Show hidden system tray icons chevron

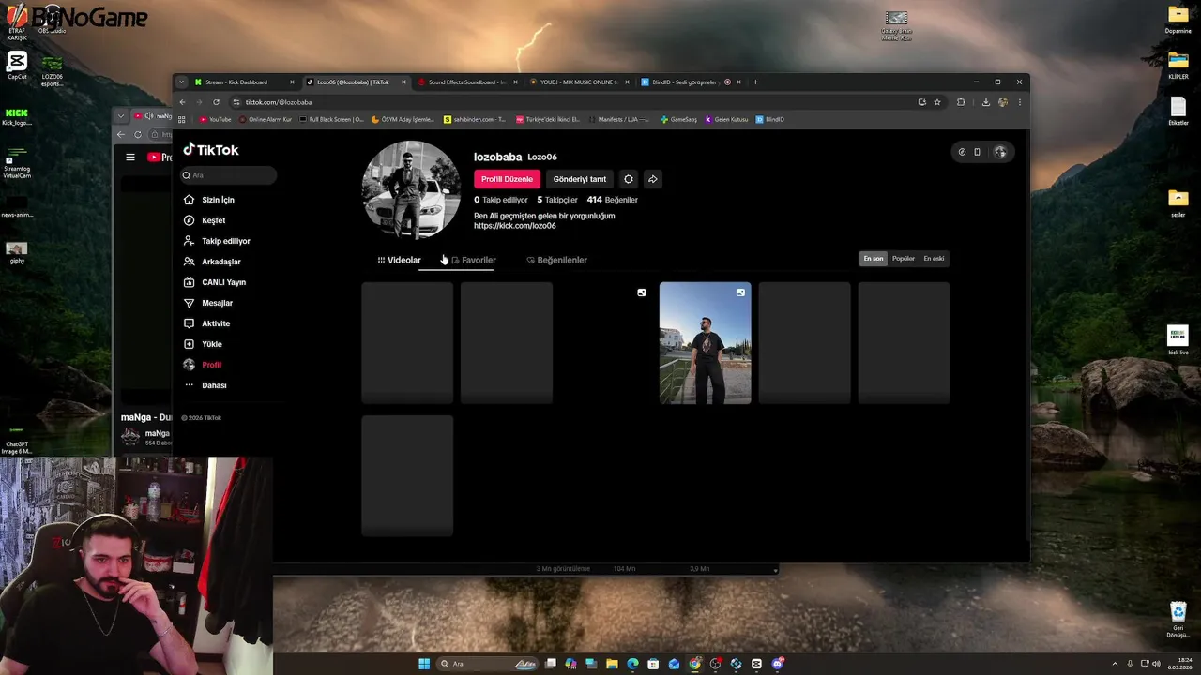pos(1115,664)
